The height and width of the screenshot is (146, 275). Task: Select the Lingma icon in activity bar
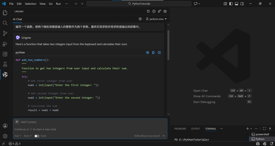click(5, 75)
